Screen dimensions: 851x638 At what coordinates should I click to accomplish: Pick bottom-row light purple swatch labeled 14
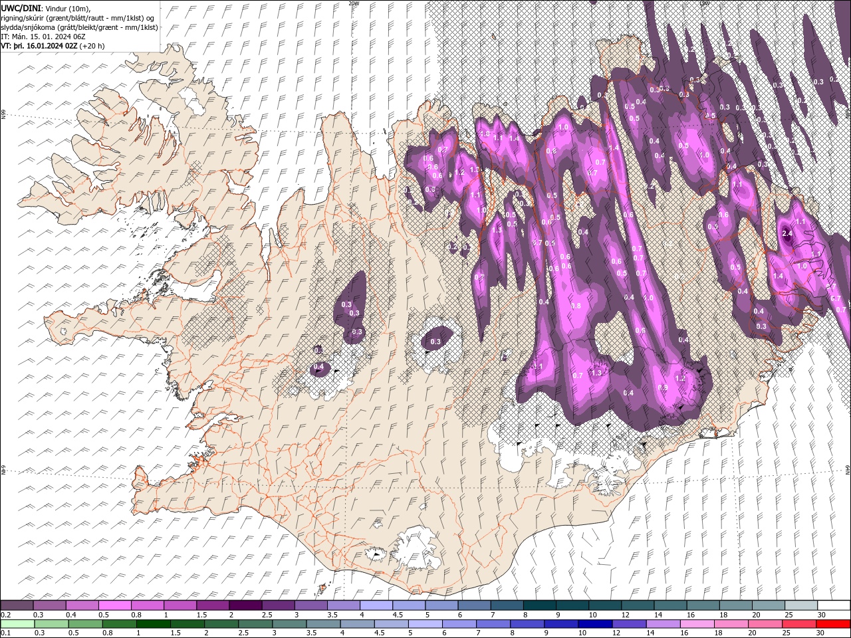click(x=664, y=624)
